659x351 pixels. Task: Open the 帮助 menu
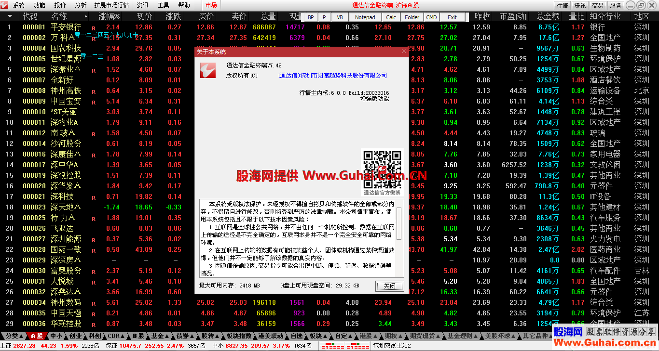pyautogui.click(x=184, y=5)
